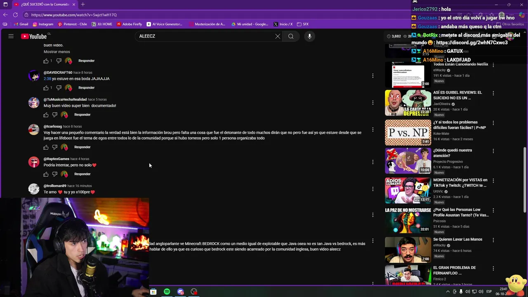Clear the ALEECZ search text
This screenshot has height=297, width=528.
(278, 36)
